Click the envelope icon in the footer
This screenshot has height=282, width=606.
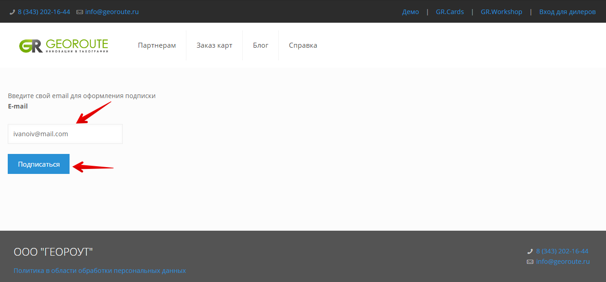pyautogui.click(x=530, y=262)
